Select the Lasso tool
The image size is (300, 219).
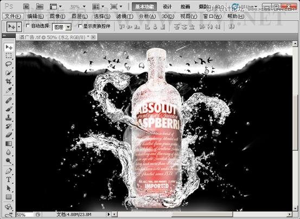(x=9, y=64)
